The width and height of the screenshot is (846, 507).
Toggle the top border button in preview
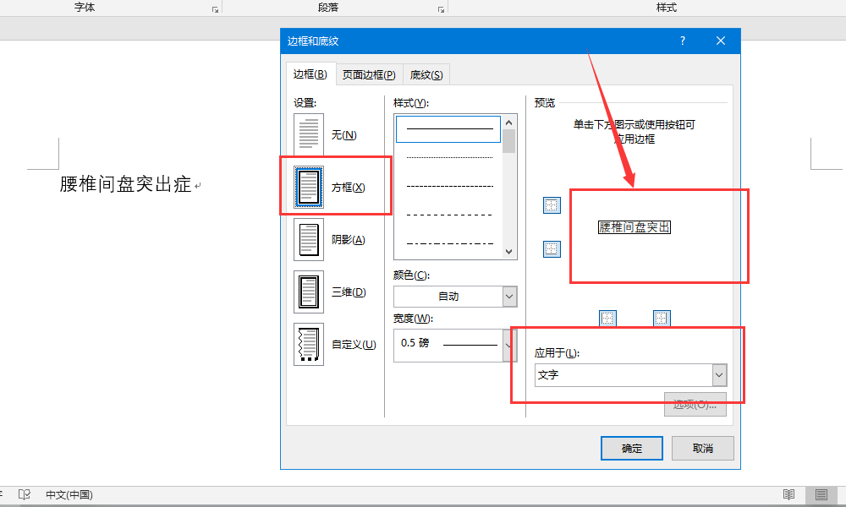(x=552, y=205)
